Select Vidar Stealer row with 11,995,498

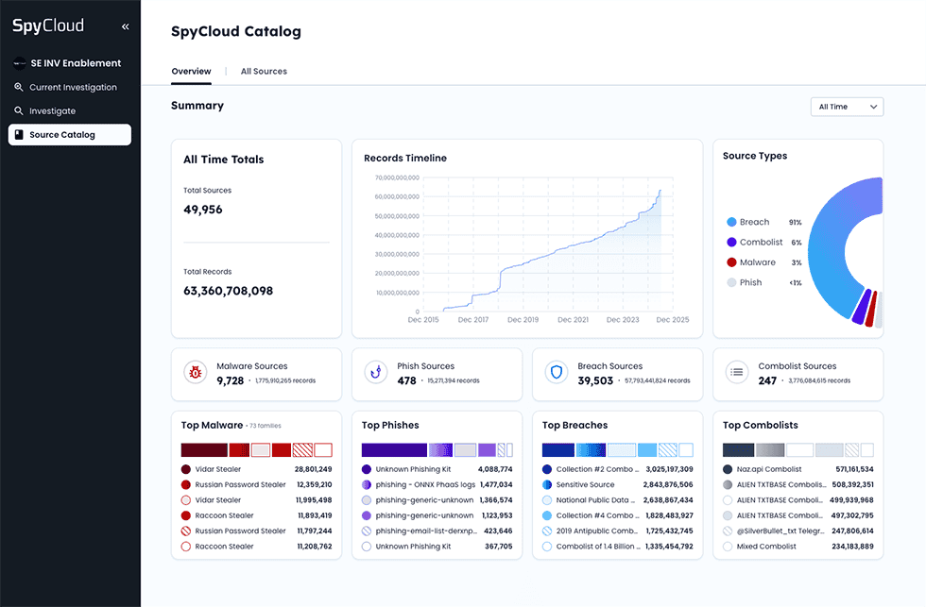256,500
